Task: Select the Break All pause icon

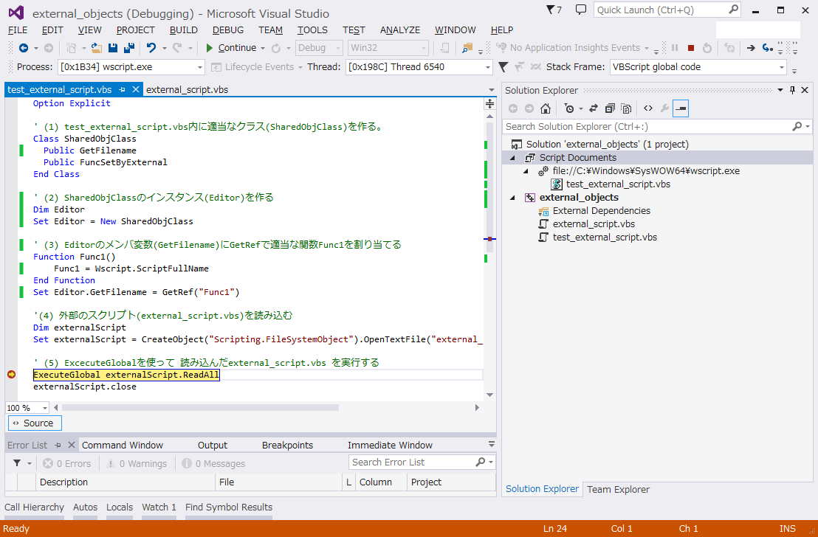Action: (676, 47)
